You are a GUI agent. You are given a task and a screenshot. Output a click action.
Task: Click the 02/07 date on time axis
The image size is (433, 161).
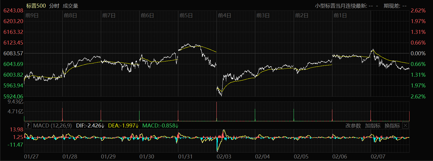pos(378,156)
